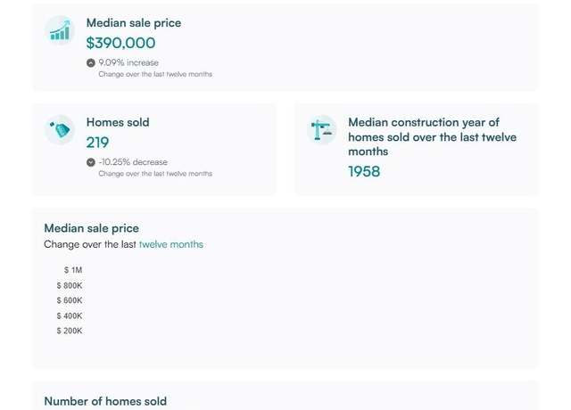
Task: Click the up arrow beside 9.09% increase
Action: click(91, 63)
